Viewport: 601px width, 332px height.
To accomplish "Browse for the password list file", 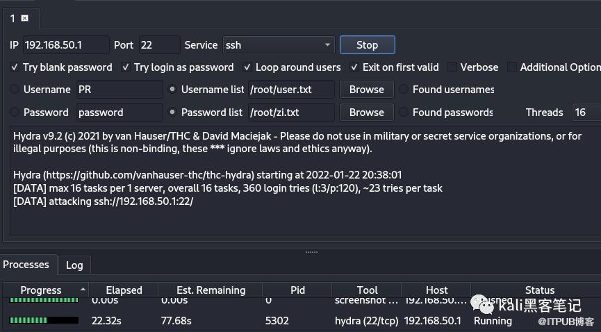I will [366, 113].
